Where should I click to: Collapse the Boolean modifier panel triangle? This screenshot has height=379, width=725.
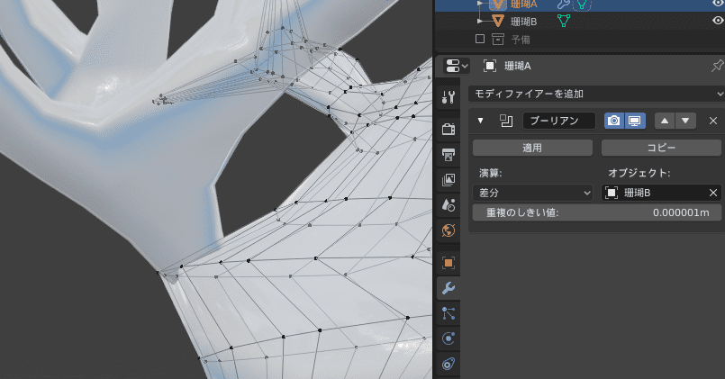480,121
